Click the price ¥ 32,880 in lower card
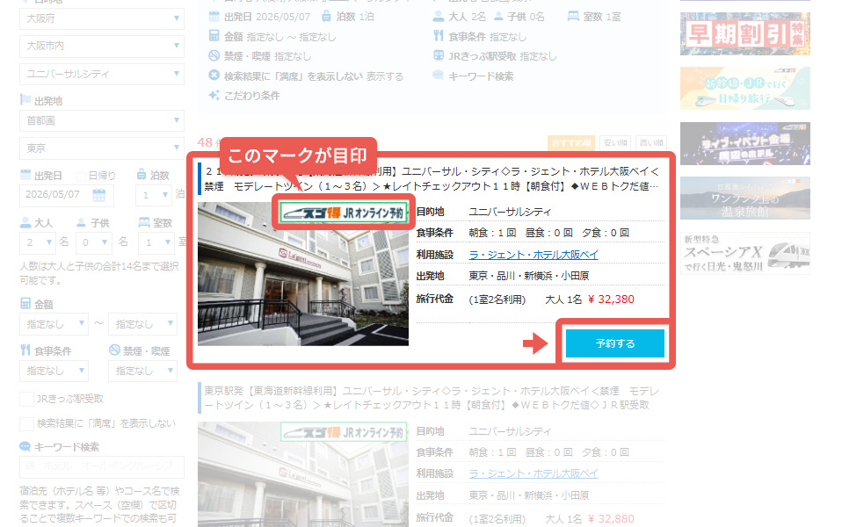This screenshot has height=527, width=842. click(x=611, y=518)
